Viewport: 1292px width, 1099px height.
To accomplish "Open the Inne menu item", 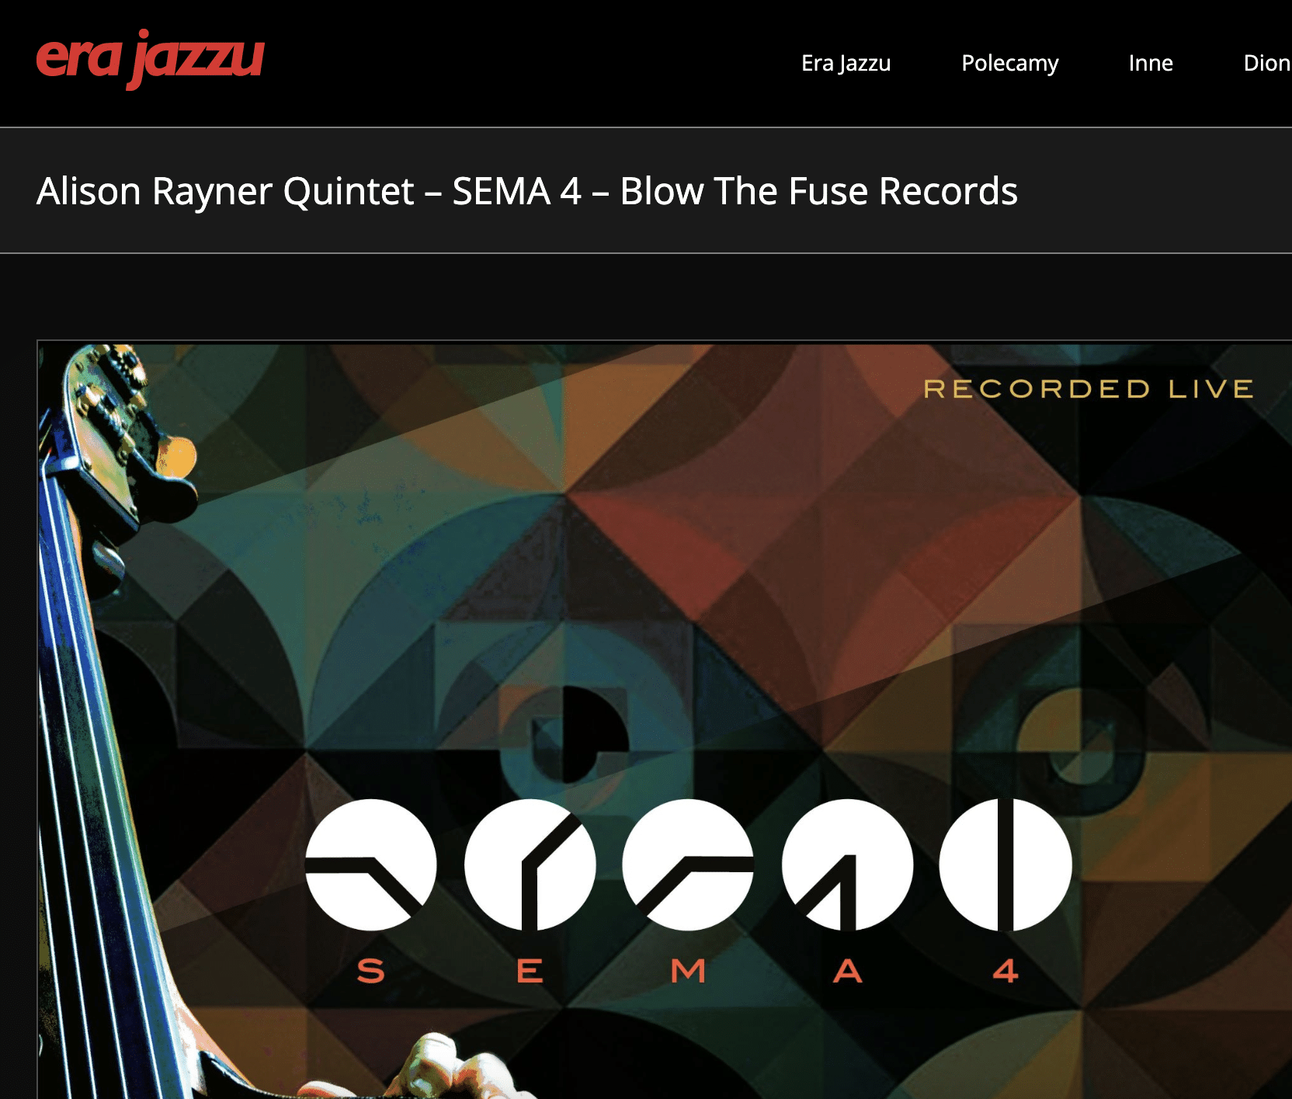I will coord(1151,63).
